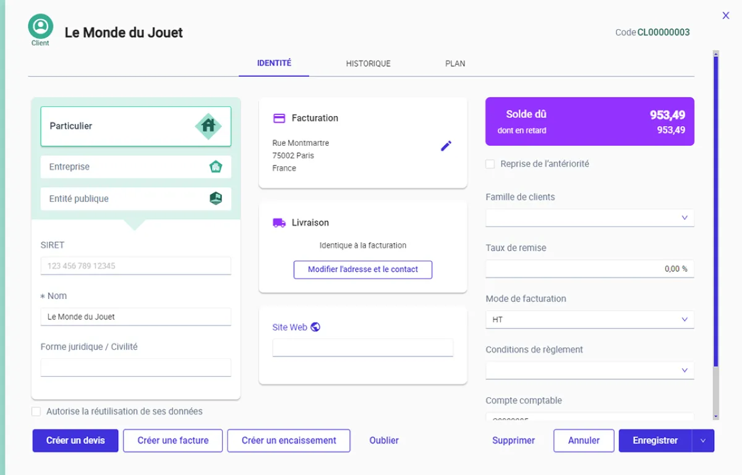The image size is (742, 475).
Task: Check Autorise la réutilisation de ses données
Action: coord(36,411)
